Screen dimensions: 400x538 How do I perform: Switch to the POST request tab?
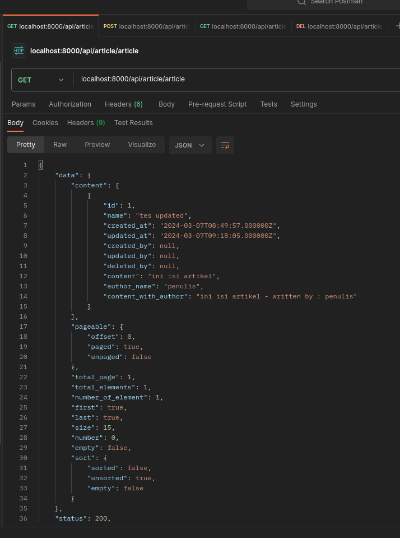(147, 26)
